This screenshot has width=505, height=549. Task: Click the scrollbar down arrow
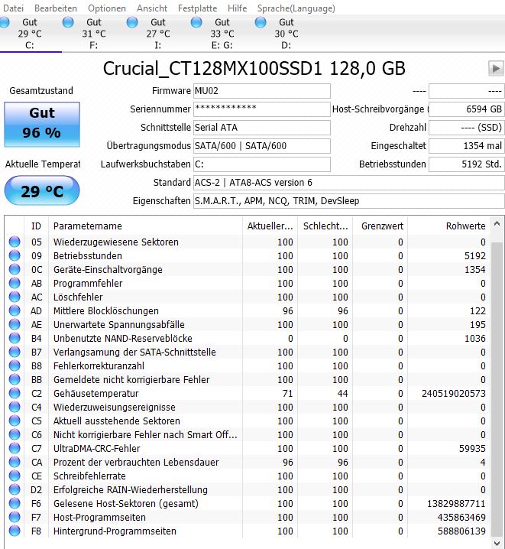click(x=497, y=543)
